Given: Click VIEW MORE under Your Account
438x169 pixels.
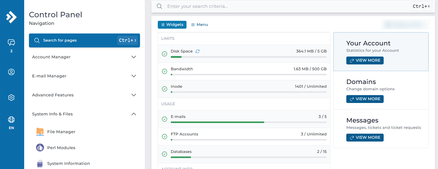Looking at the screenshot, I should [365, 60].
